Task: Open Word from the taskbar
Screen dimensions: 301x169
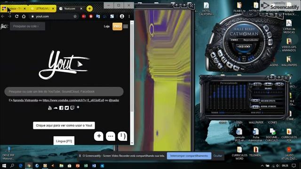Action: coord(94,166)
